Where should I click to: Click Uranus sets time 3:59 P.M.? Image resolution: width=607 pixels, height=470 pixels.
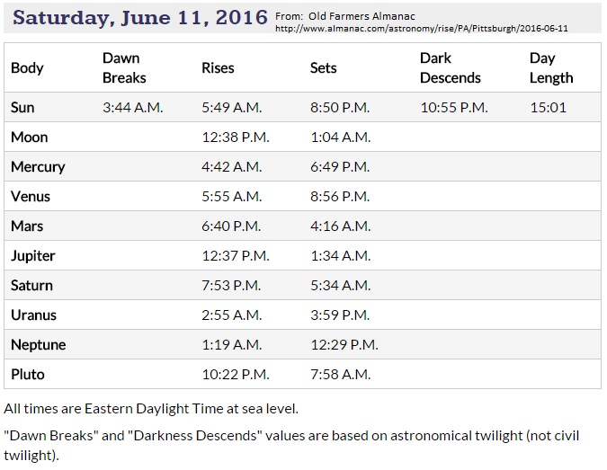pos(340,315)
